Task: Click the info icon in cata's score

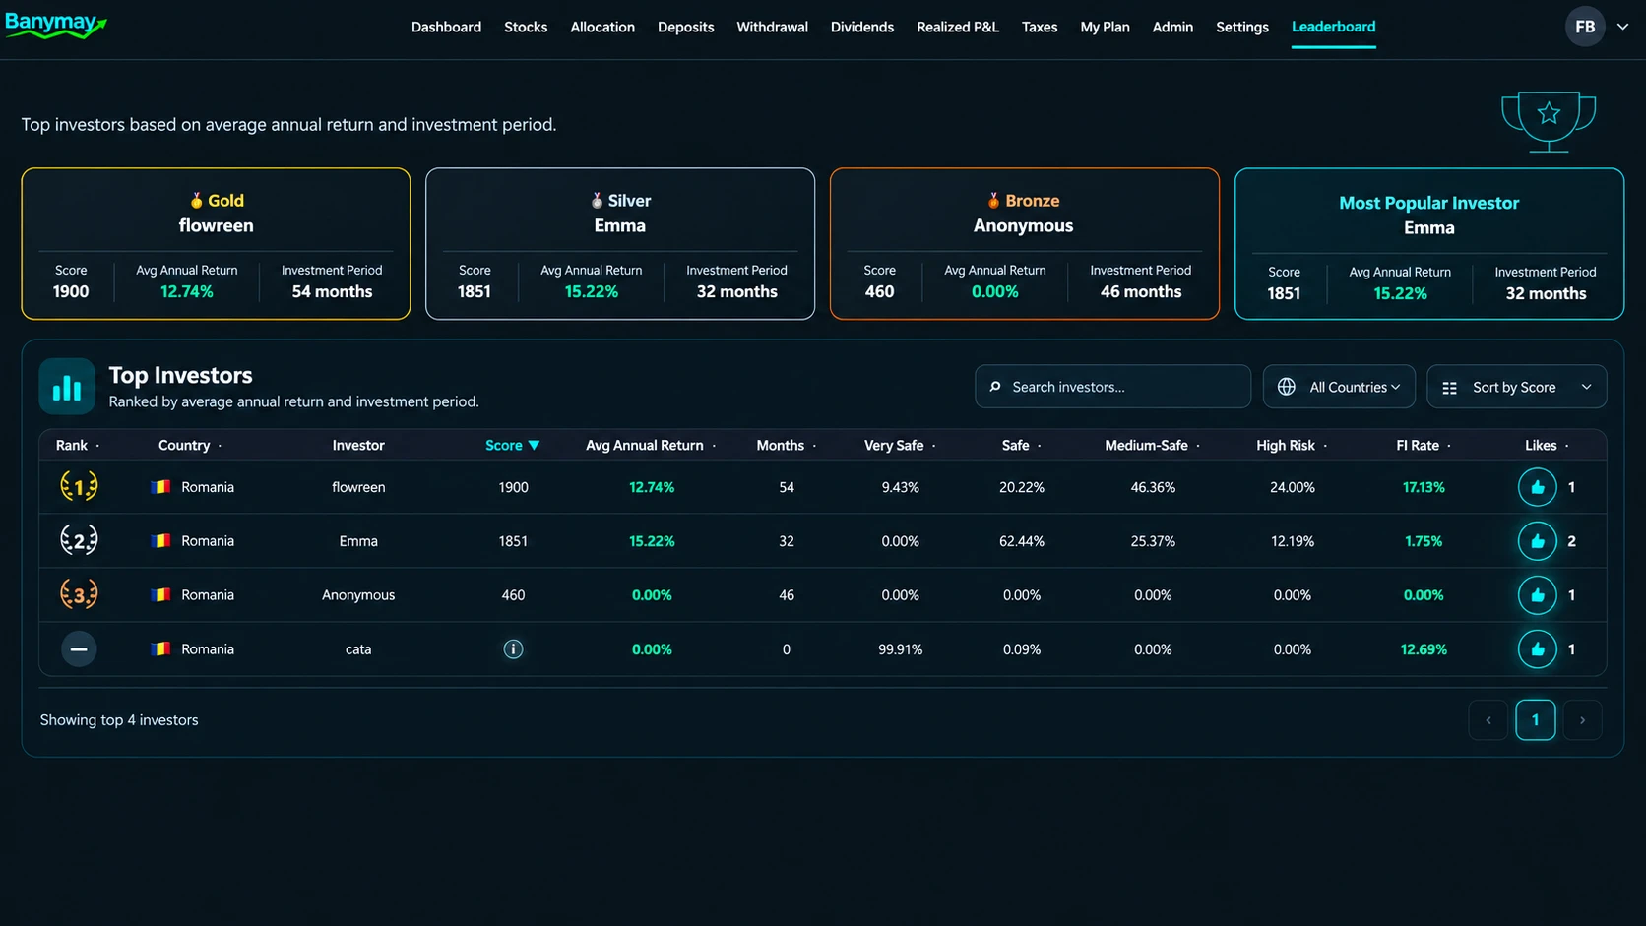Action: 513,649
